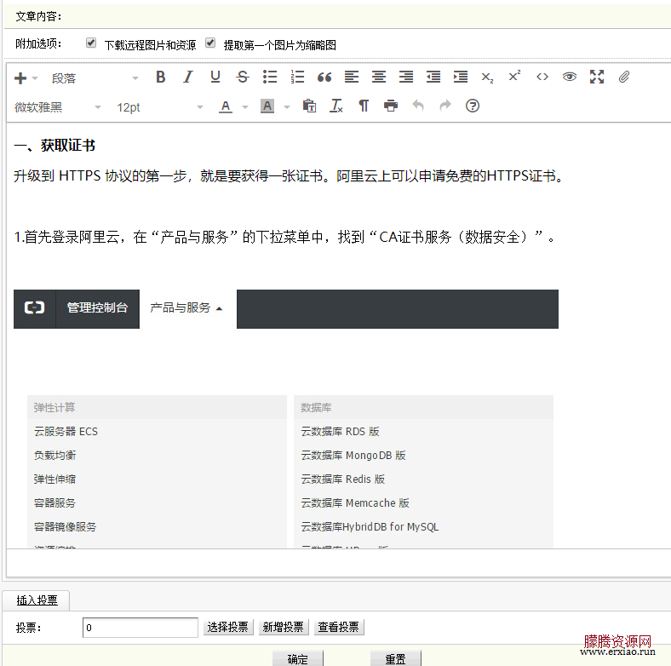This screenshot has height=666, width=671.
Task: Click the 负载均衡 text
Action: pos(54,456)
